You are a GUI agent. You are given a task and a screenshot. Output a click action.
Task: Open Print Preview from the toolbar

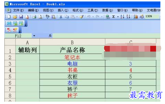[40, 17]
